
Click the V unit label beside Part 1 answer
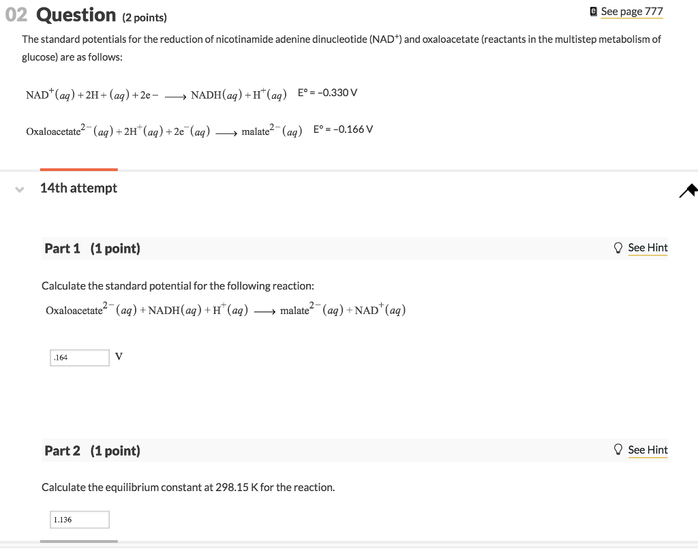(x=118, y=357)
